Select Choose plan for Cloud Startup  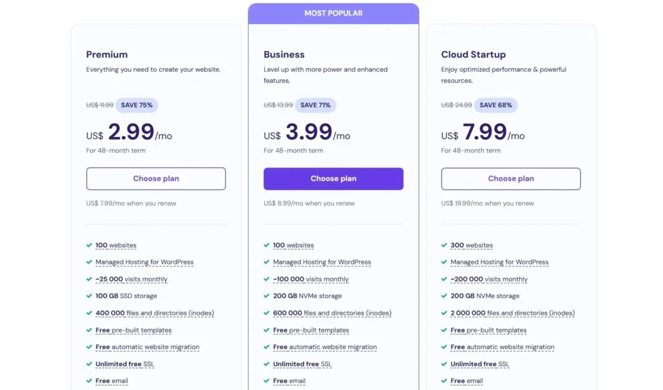[511, 179]
